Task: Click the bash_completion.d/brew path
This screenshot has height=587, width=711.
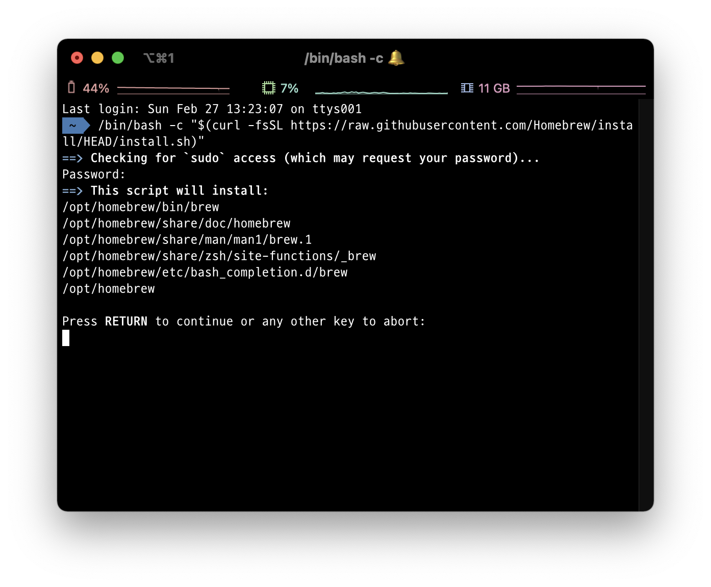Action: click(205, 272)
